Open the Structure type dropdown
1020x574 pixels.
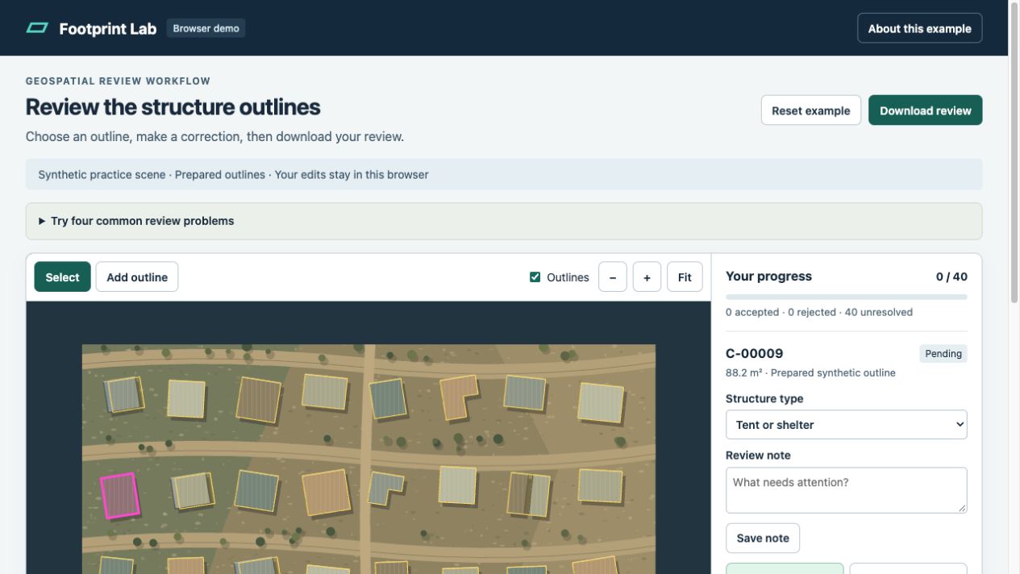(846, 425)
